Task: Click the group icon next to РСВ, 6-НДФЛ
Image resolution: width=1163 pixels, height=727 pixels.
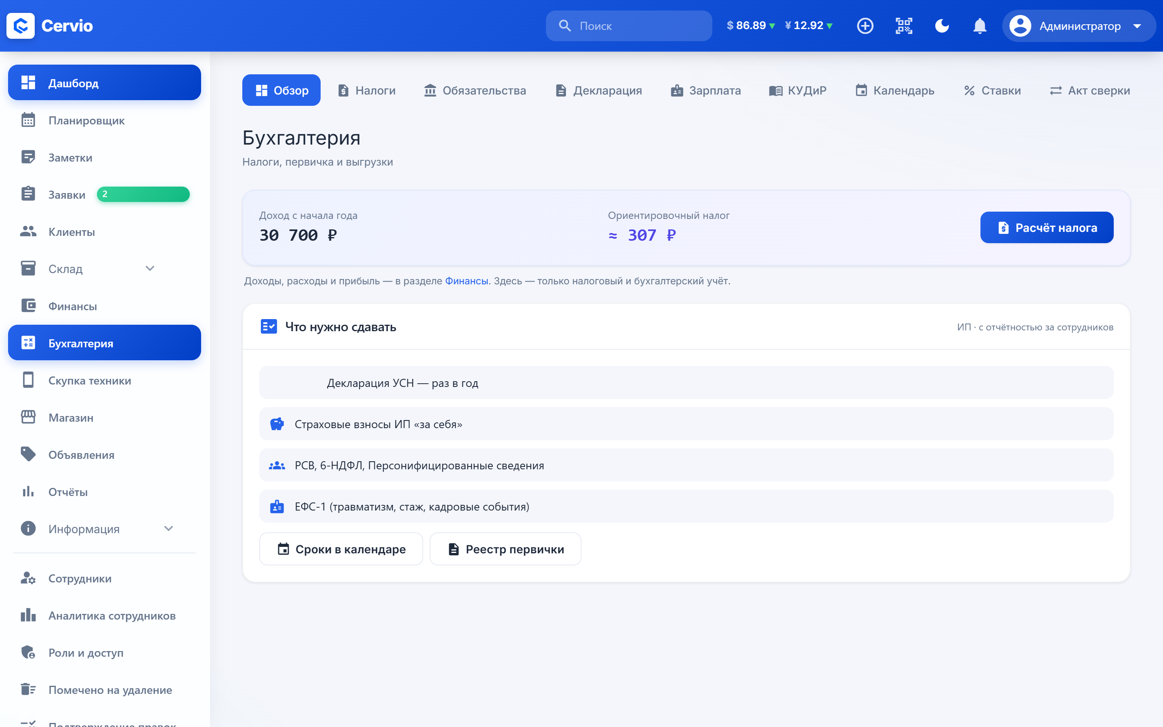Action: click(x=277, y=465)
